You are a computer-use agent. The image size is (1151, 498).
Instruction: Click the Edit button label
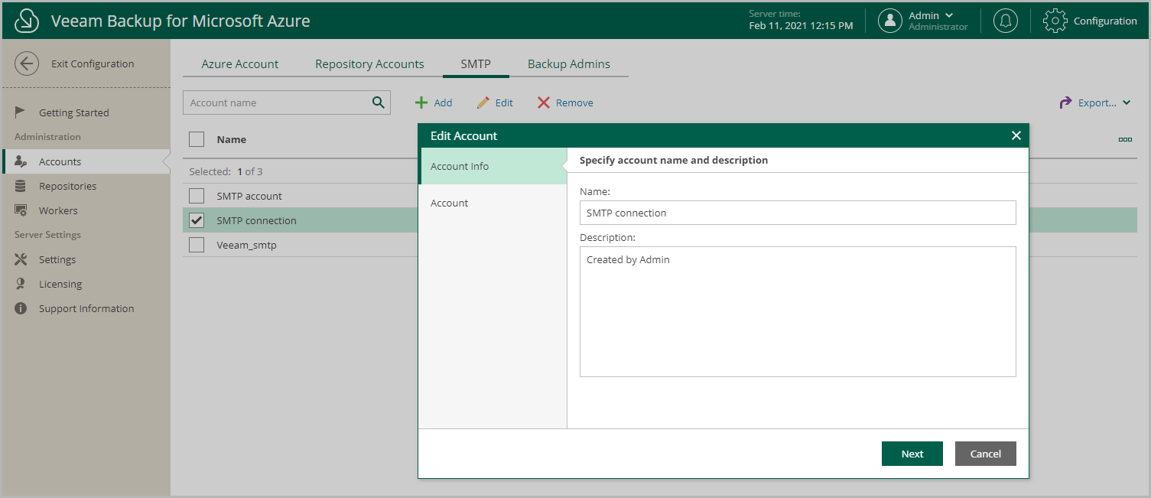[504, 103]
